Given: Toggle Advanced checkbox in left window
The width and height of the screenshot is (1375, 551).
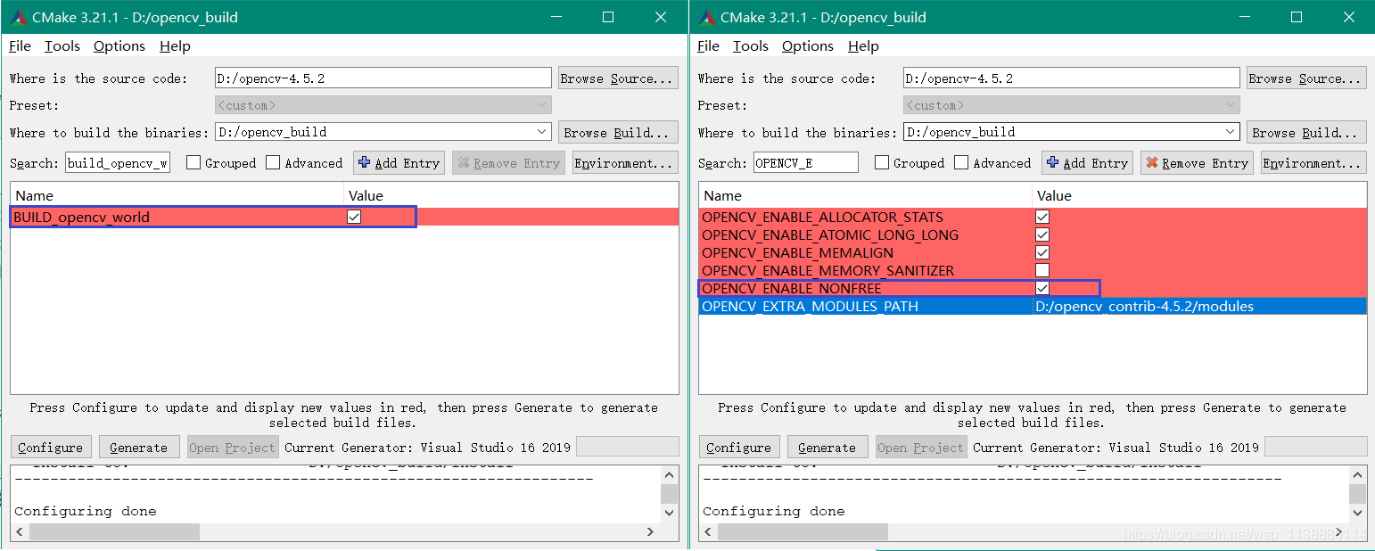Looking at the screenshot, I should [273, 162].
